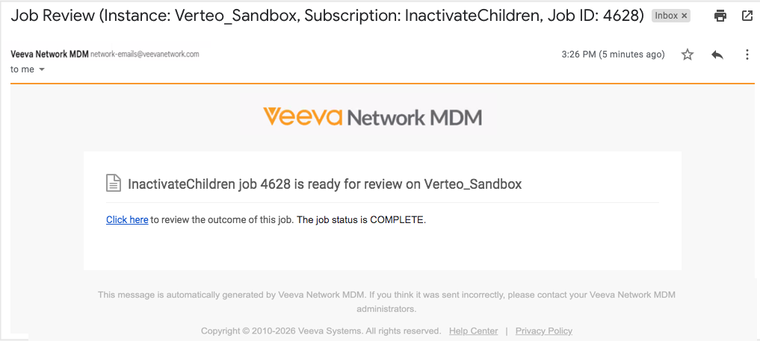Click the Job Review email subject line
Viewport: 760px width, 341px height.
[327, 16]
